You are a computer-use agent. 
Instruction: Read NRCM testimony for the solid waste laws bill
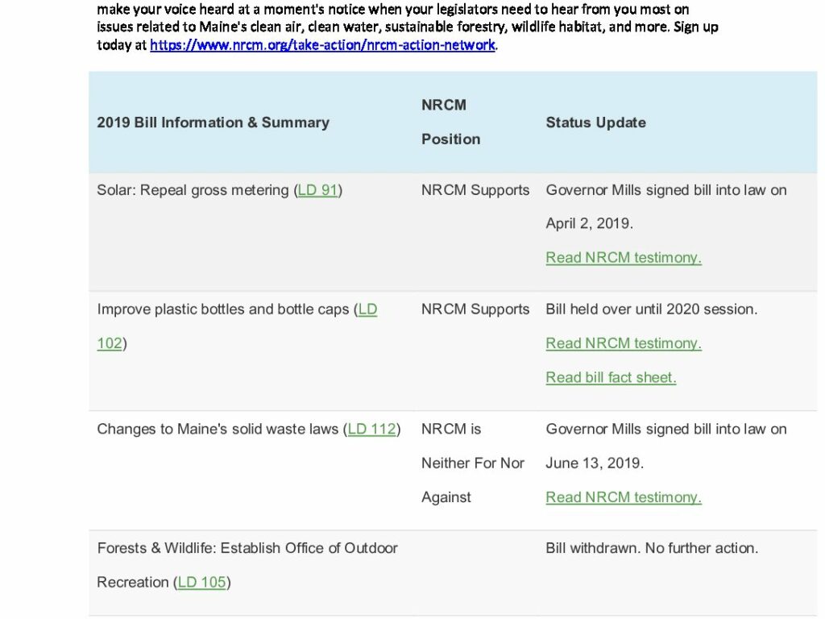[624, 497]
